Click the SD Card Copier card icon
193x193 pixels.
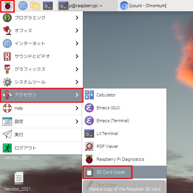[x=89, y=172]
